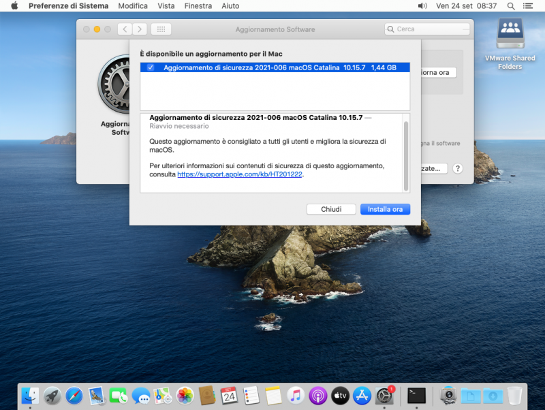Screen dimensions: 545x410
Task: Open the Aiuto menu
Action: click(x=230, y=6)
